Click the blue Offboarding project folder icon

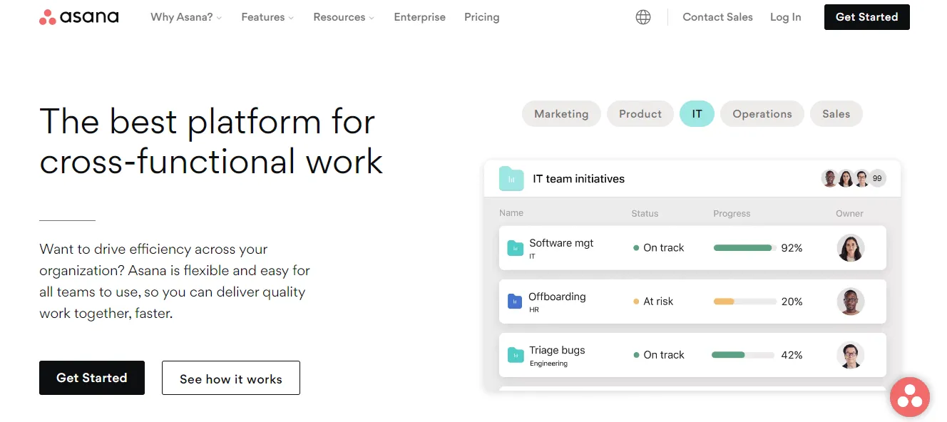pyautogui.click(x=515, y=302)
